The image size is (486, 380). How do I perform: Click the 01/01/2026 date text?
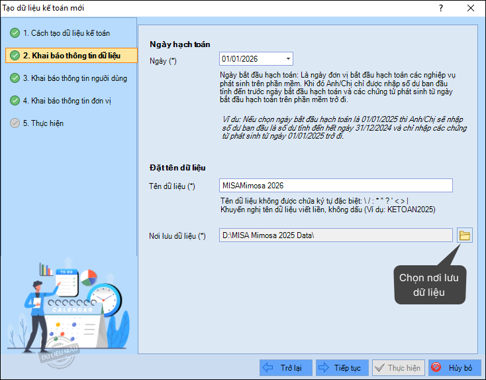[x=240, y=59]
